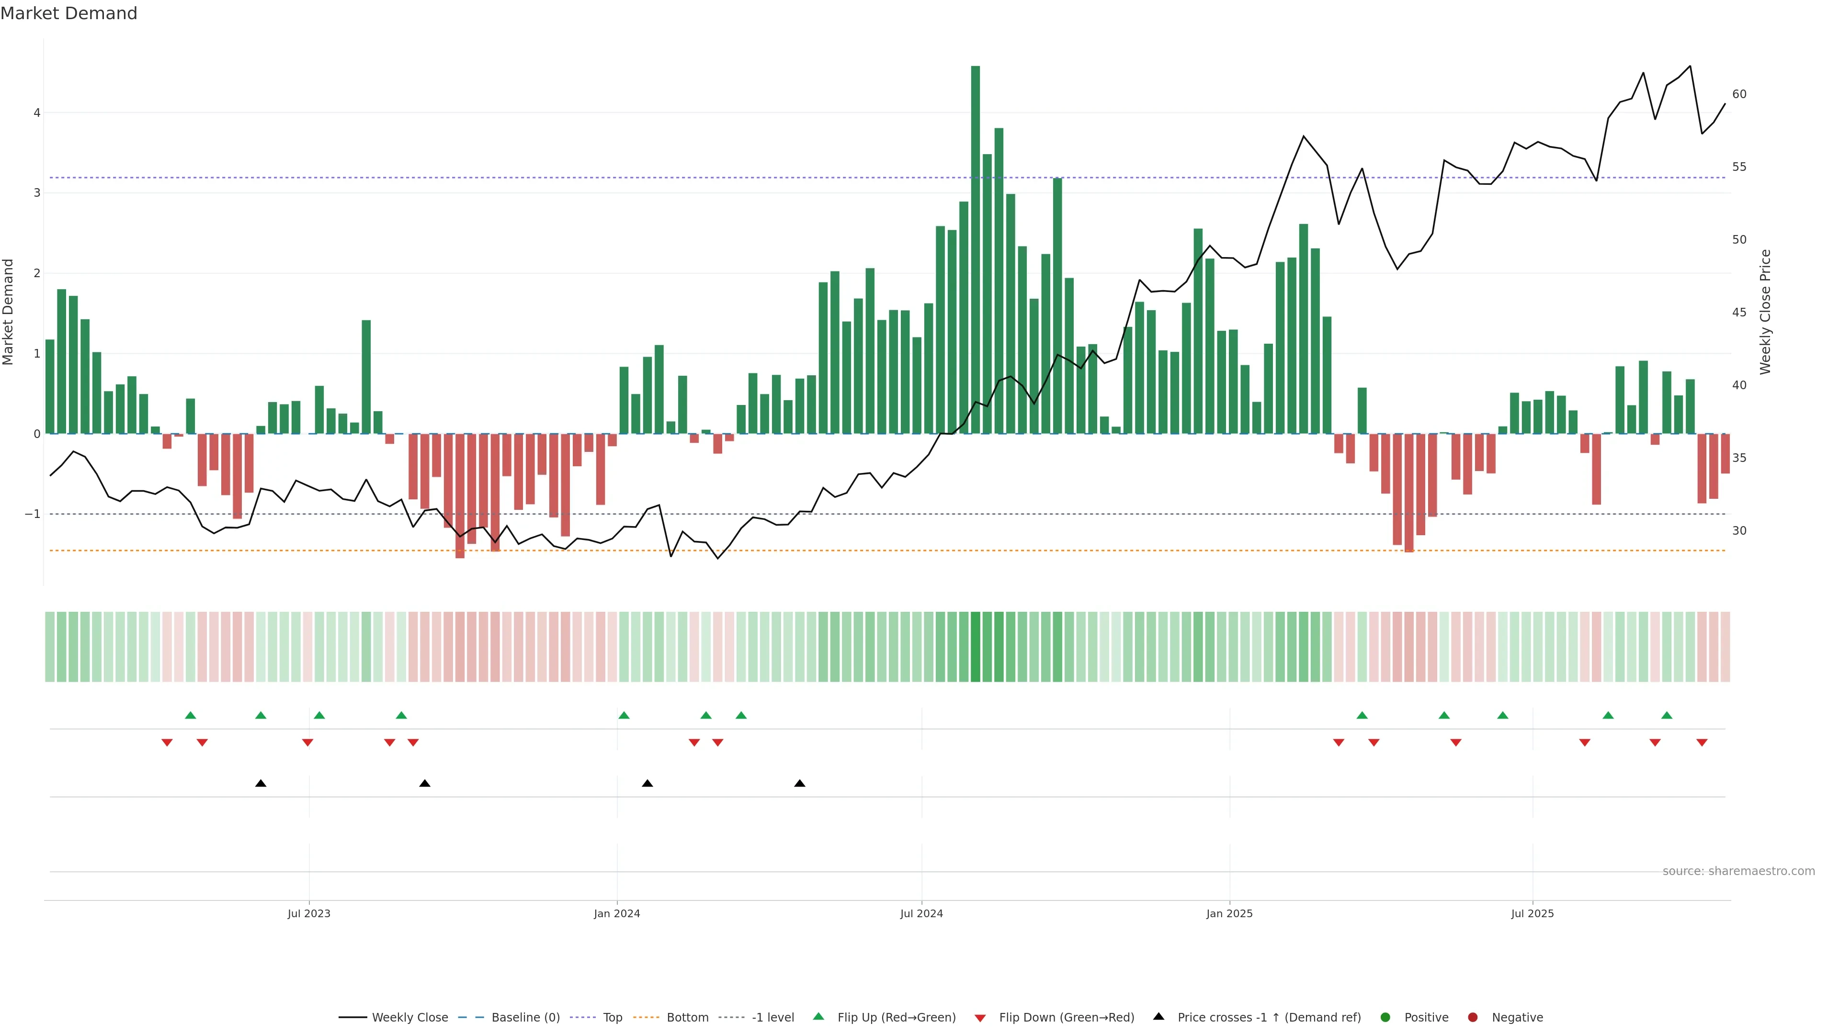The height and width of the screenshot is (1034, 1839).
Task: Click the Jan 2025 x-axis label
Action: (x=1229, y=913)
